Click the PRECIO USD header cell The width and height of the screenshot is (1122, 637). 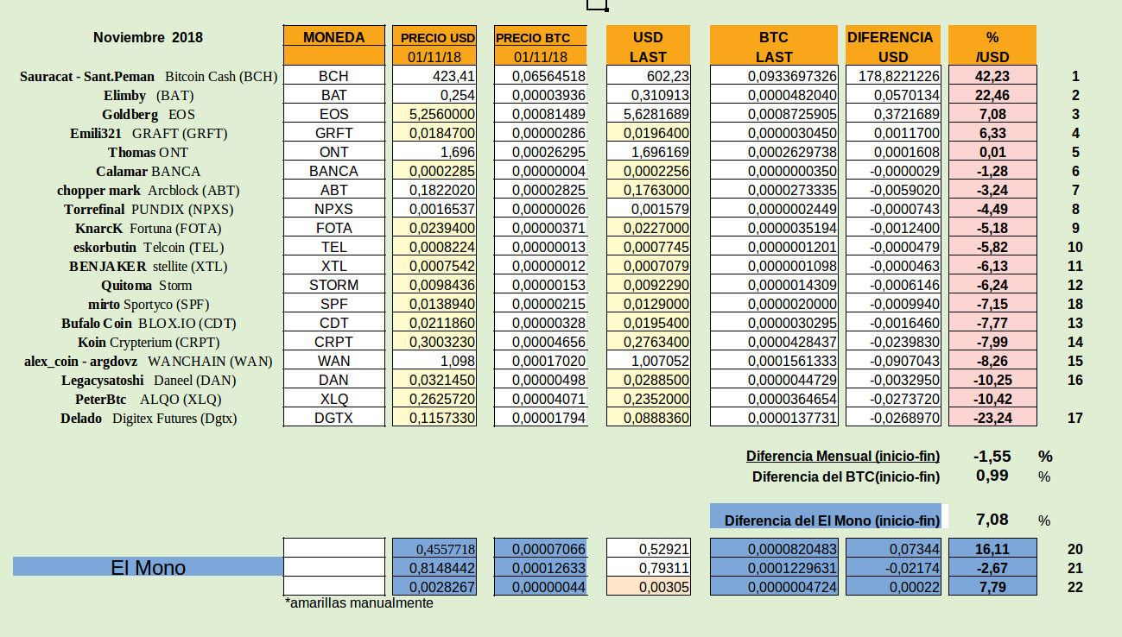pyautogui.click(x=435, y=37)
